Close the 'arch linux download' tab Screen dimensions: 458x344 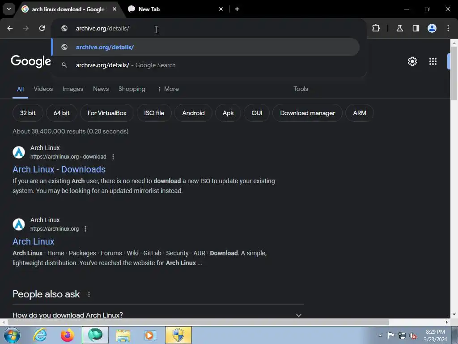coord(114,9)
